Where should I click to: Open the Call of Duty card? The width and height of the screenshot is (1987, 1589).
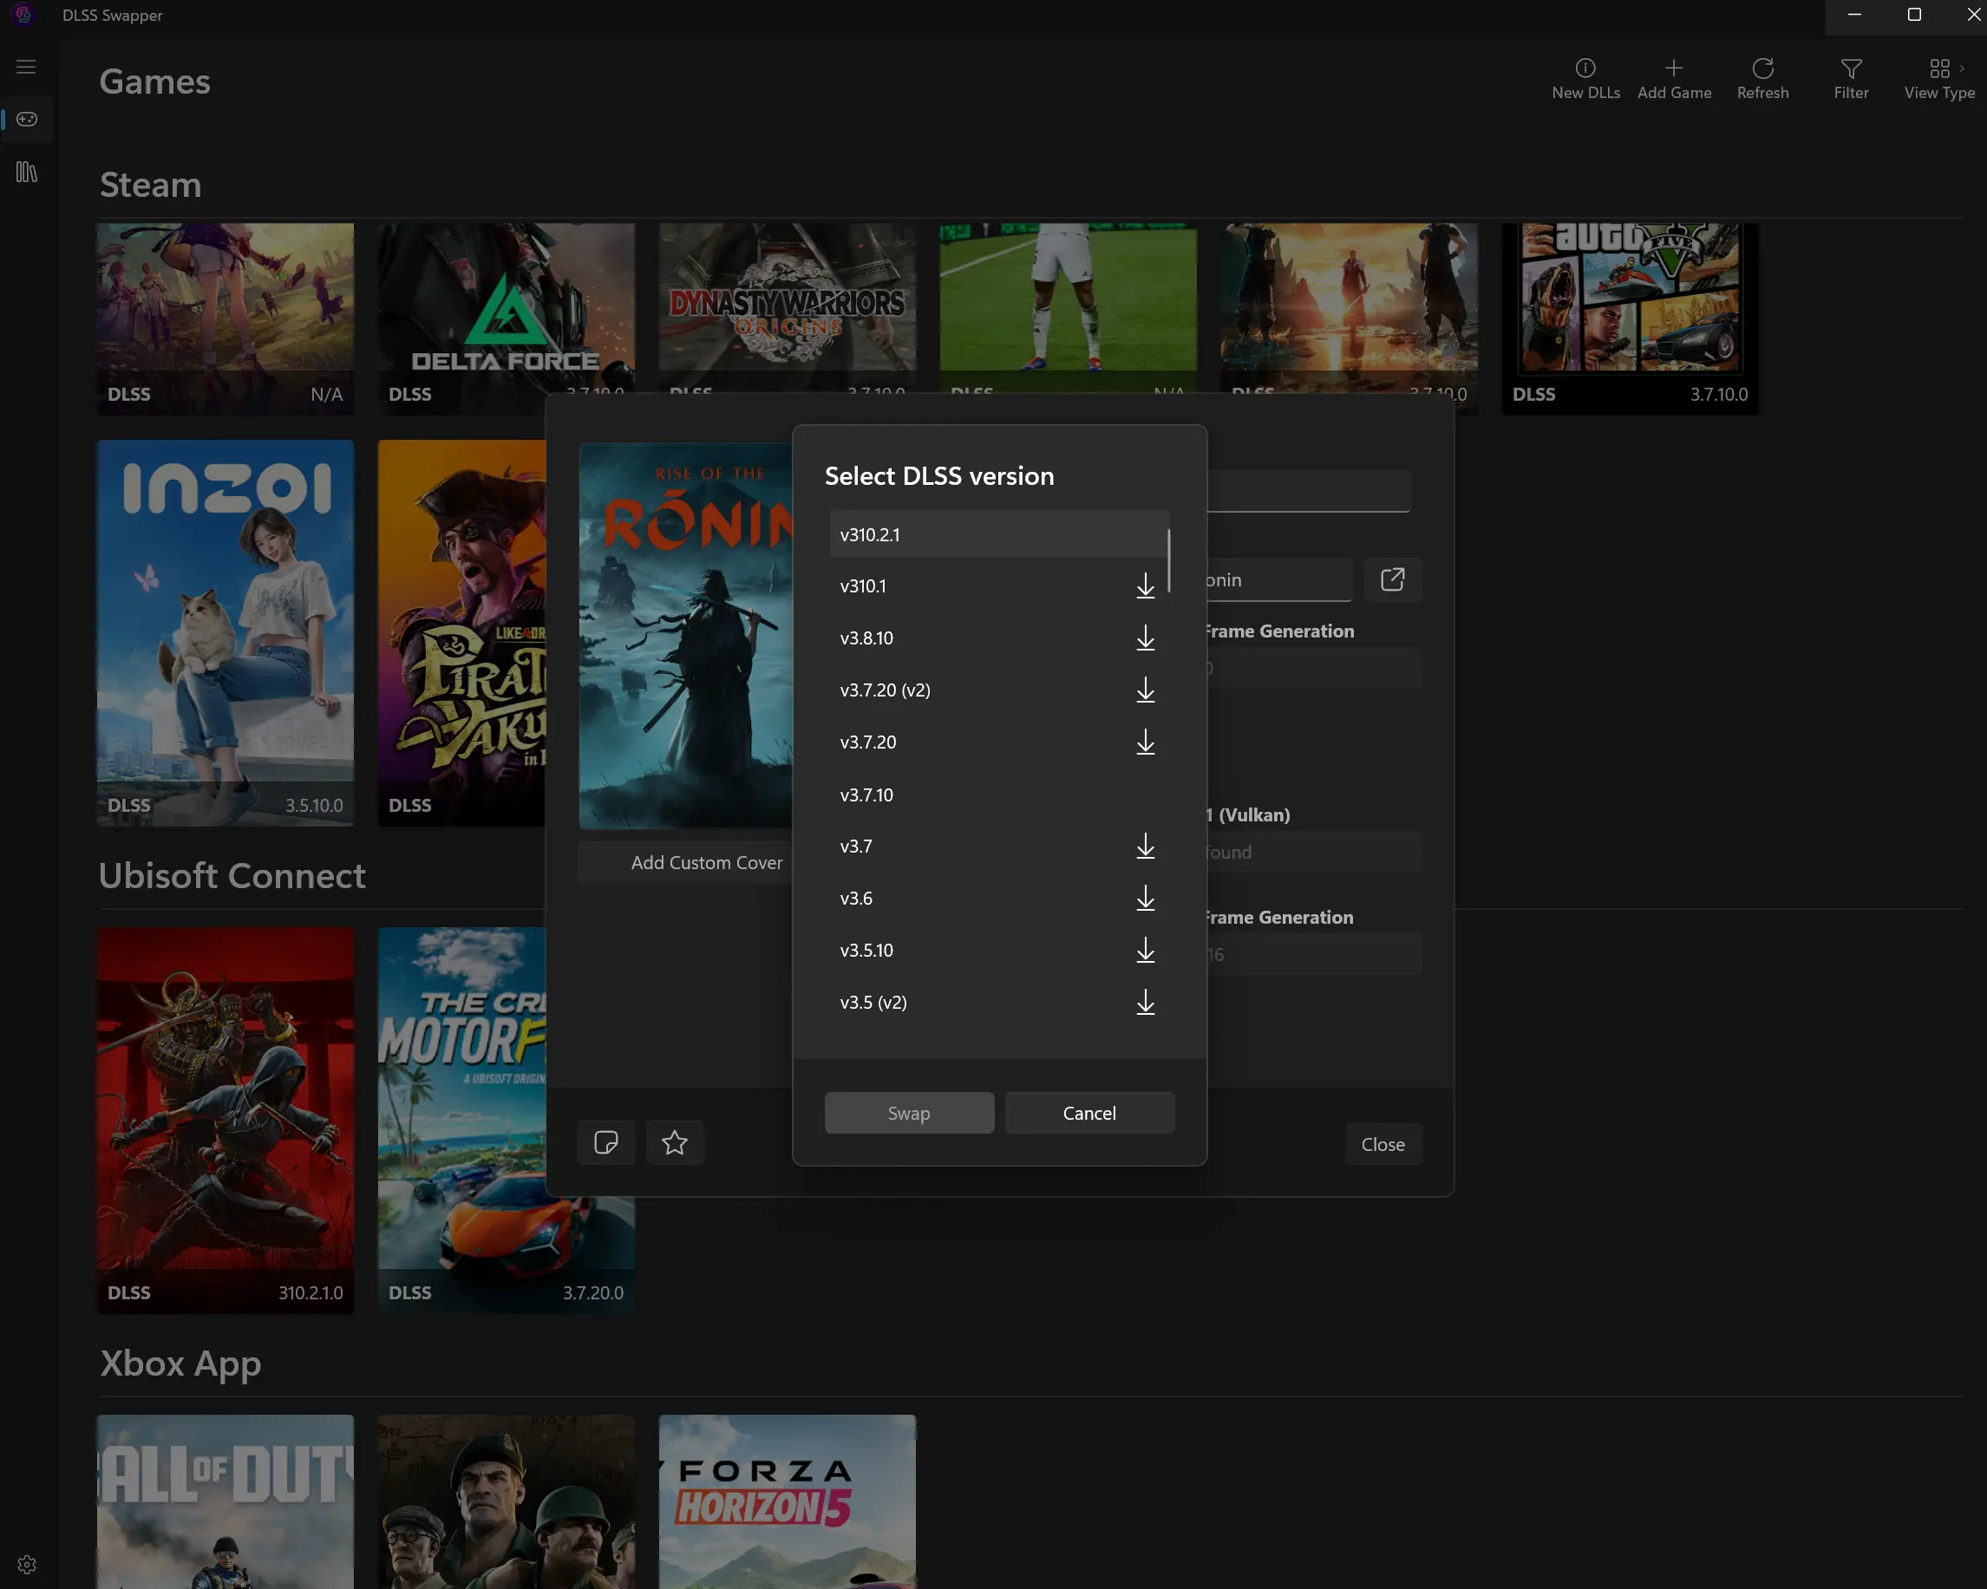coord(225,1501)
